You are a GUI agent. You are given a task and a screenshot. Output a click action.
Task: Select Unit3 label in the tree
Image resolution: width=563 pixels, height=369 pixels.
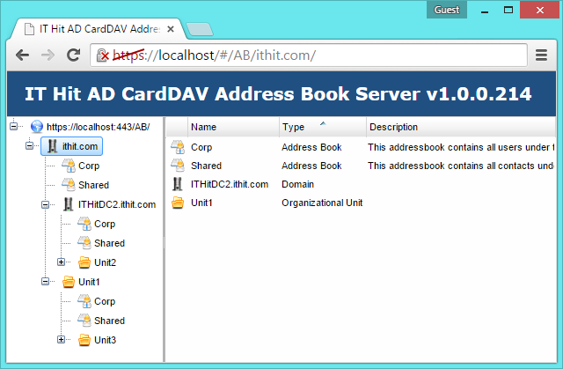click(x=105, y=340)
